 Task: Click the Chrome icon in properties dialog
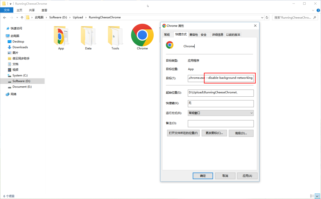pos(170,45)
